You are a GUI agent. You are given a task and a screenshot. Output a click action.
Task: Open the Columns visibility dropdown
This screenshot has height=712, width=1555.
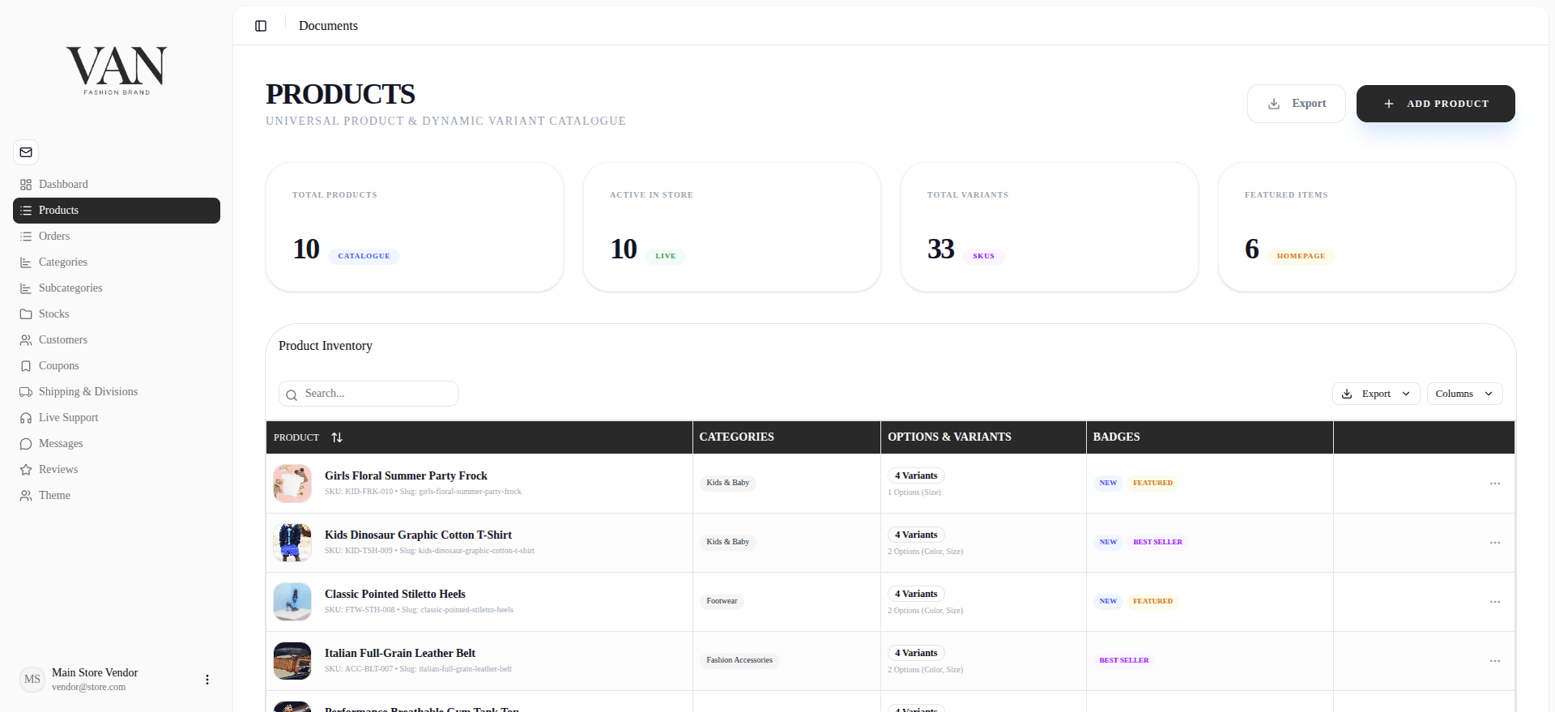(1464, 394)
